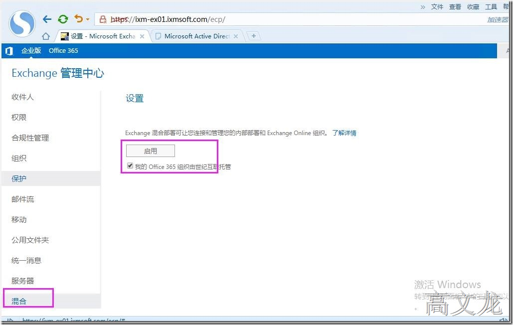Click the certificate lock icon in address bar
Image resolution: width=513 pixels, height=325 pixels.
tap(103, 19)
